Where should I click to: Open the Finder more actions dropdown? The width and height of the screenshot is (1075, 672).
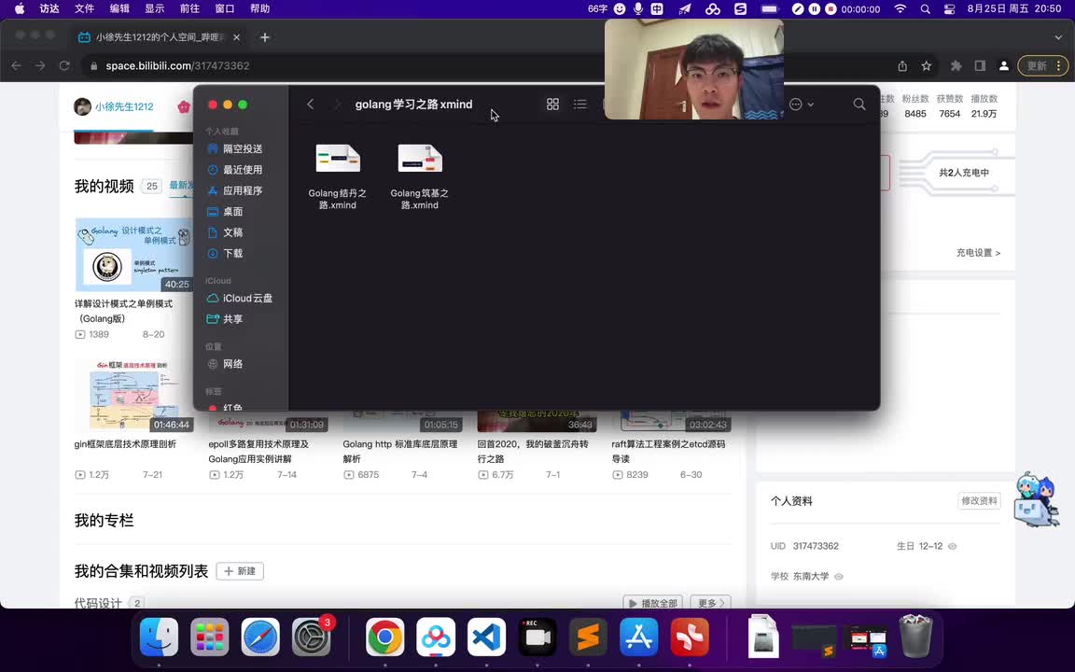click(801, 105)
